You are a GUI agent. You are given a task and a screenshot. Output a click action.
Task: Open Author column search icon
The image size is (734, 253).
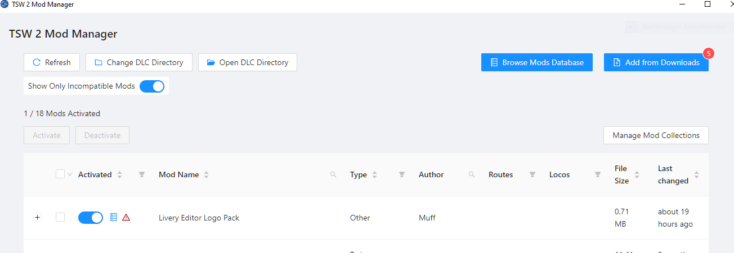(x=472, y=174)
